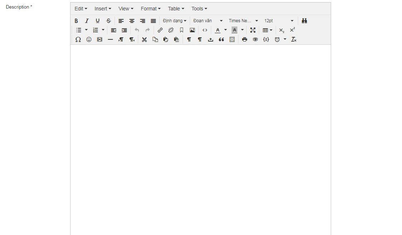Open the Times Ne... font family dropdown

243,21
